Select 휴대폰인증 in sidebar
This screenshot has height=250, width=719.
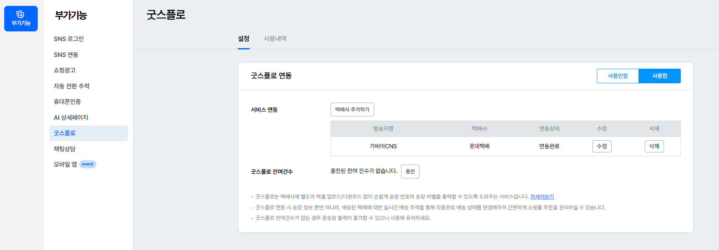(x=67, y=102)
